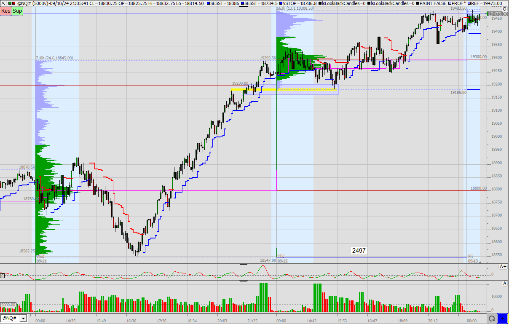Click the 19483.50 high price annotation
This screenshot has height=324, width=509.
click(x=458, y=8)
